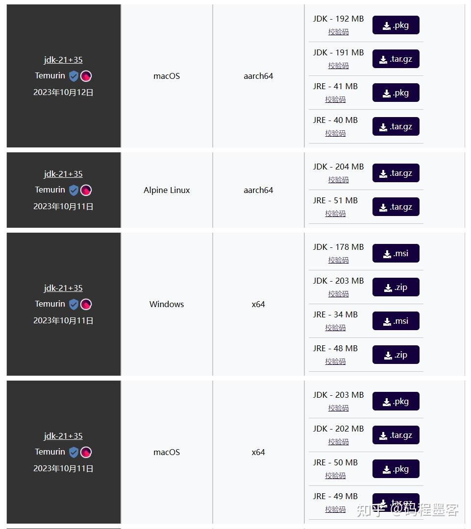Click the blue shield badge in Alpine Linux row

click(74, 190)
